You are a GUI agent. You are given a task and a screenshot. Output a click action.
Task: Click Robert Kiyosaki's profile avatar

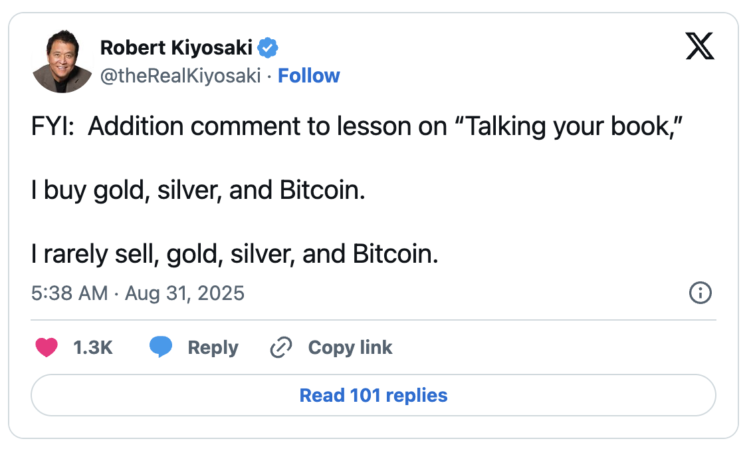pos(62,62)
